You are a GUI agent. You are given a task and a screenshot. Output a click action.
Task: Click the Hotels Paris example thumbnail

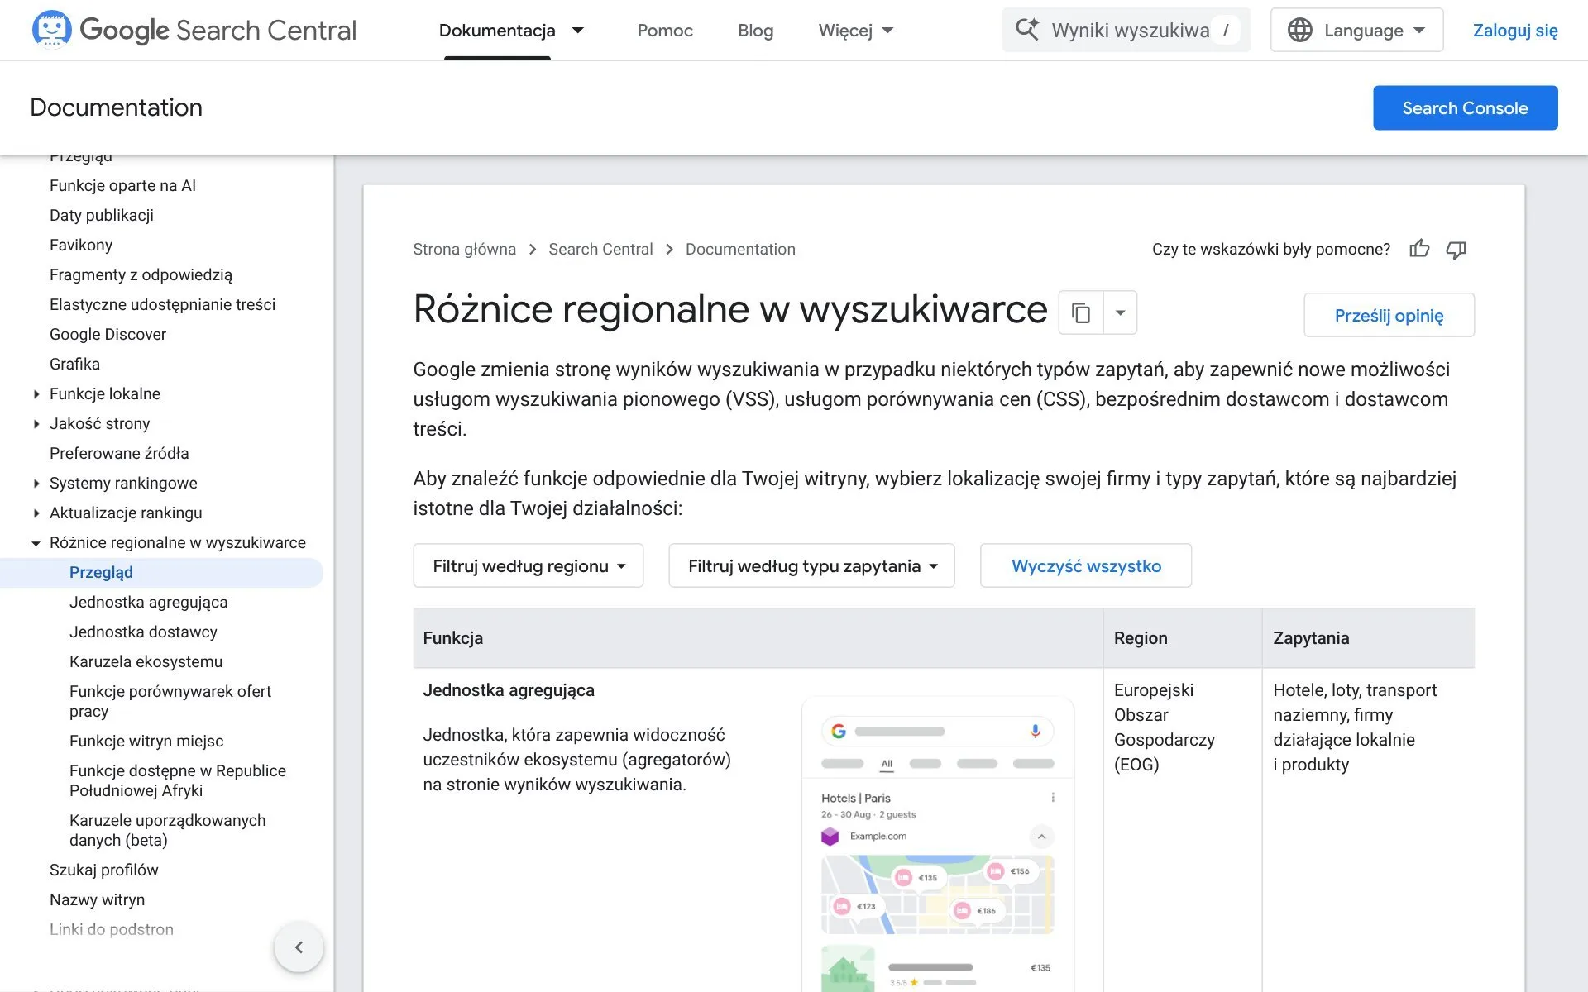coord(938,843)
